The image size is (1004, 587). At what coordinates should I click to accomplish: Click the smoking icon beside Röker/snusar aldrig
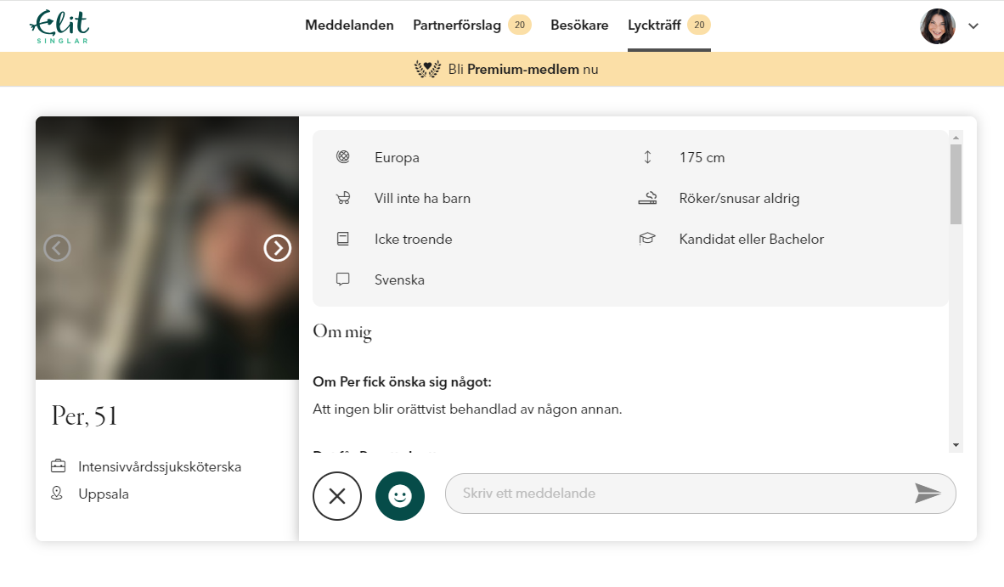coord(647,198)
